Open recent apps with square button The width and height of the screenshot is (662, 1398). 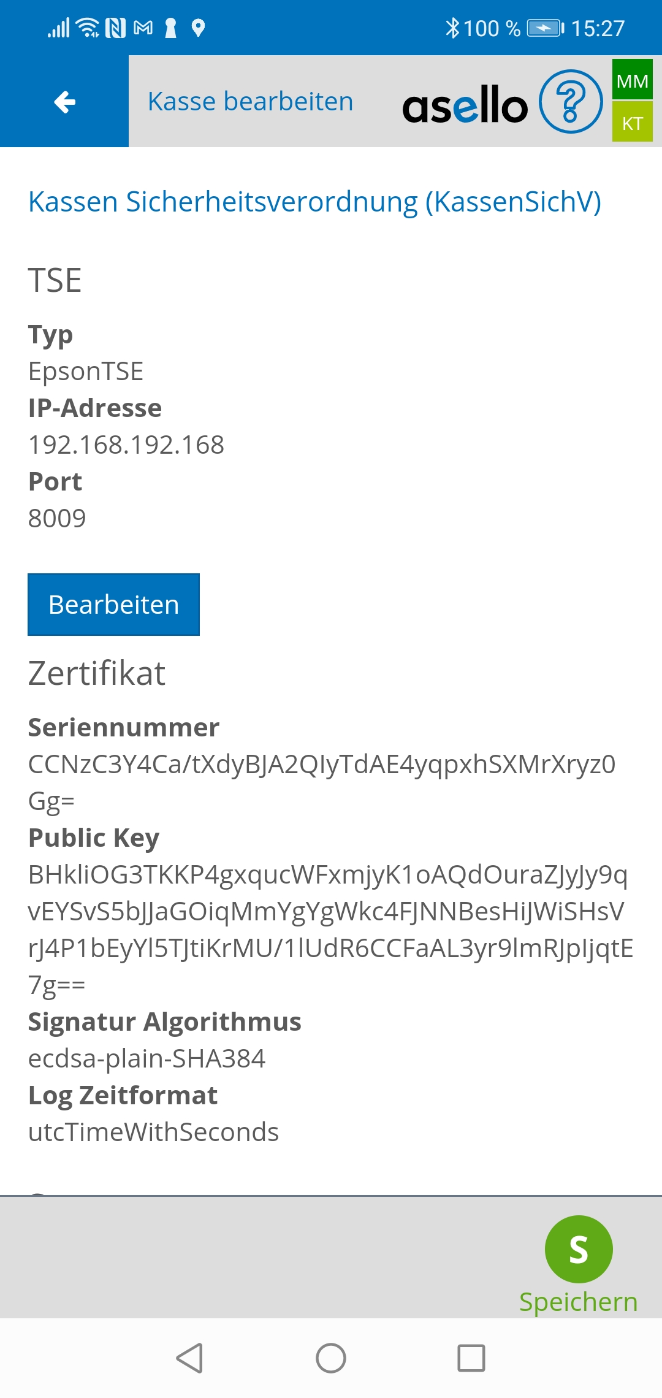tap(471, 1358)
